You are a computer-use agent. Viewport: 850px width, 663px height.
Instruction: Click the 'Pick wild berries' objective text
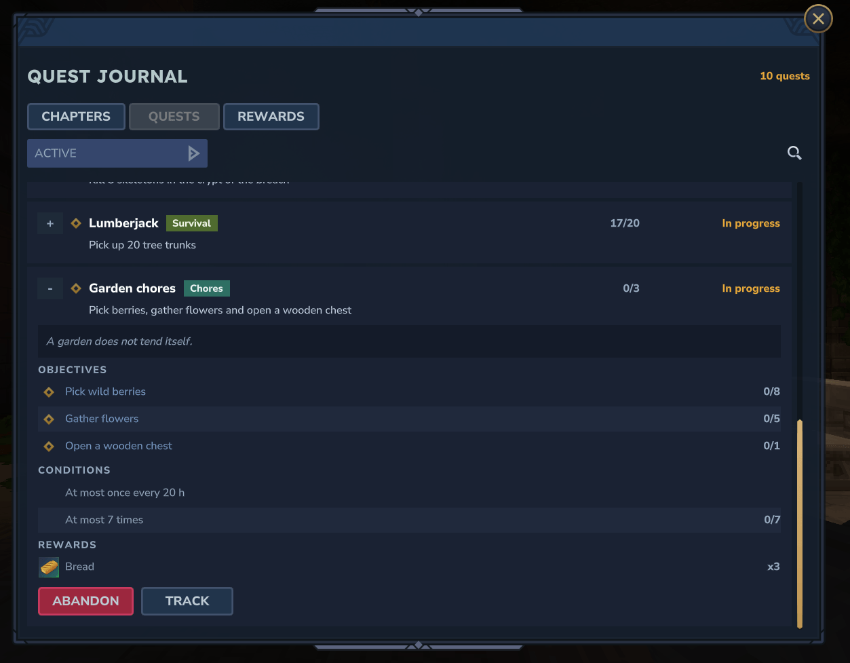pyautogui.click(x=105, y=392)
